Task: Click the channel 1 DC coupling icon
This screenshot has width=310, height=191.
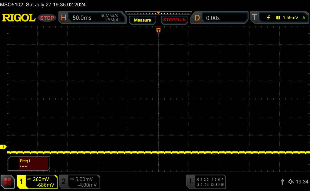Action: tap(29, 179)
